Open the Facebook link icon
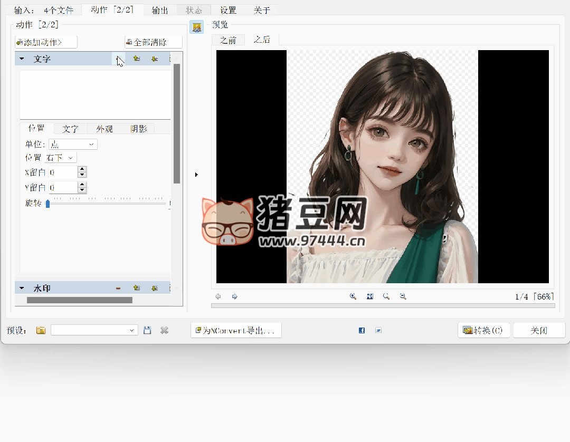The image size is (570, 442). (x=362, y=330)
